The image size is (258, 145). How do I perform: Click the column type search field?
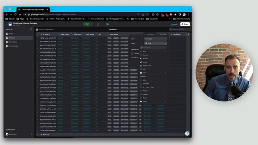point(153,48)
